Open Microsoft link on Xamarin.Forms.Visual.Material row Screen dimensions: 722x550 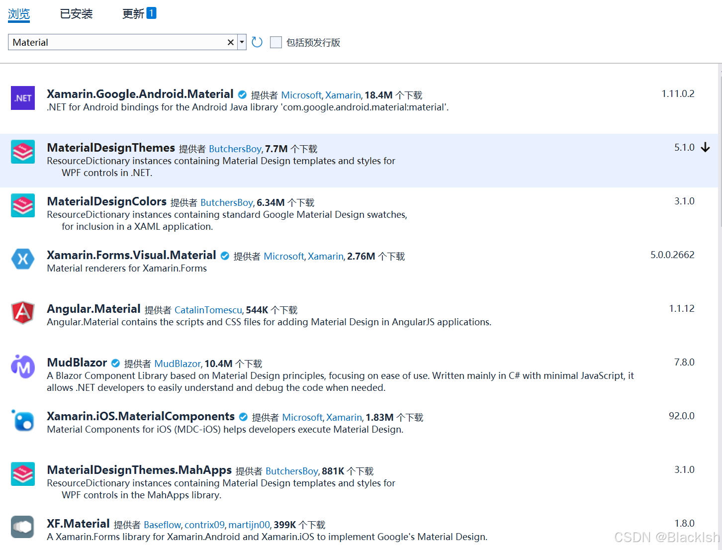[284, 256]
